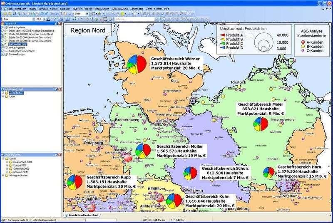
Task: Toggle Städte 20-50.000 Einwohner layer checkbox
Action: (x=3, y=37)
